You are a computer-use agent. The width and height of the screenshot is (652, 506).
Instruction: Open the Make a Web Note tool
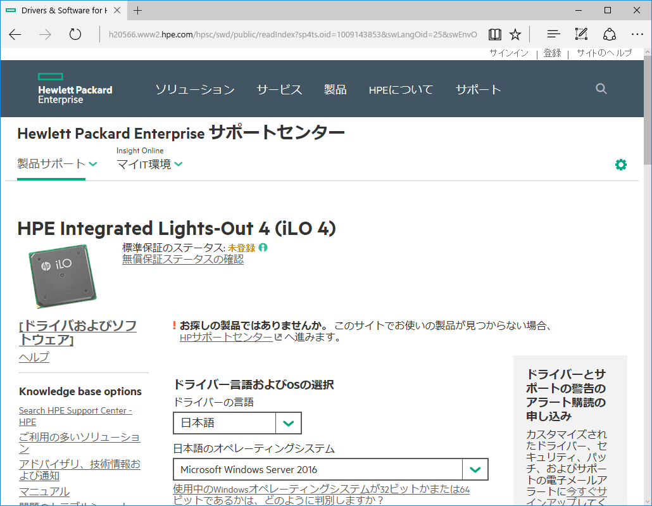(x=581, y=35)
